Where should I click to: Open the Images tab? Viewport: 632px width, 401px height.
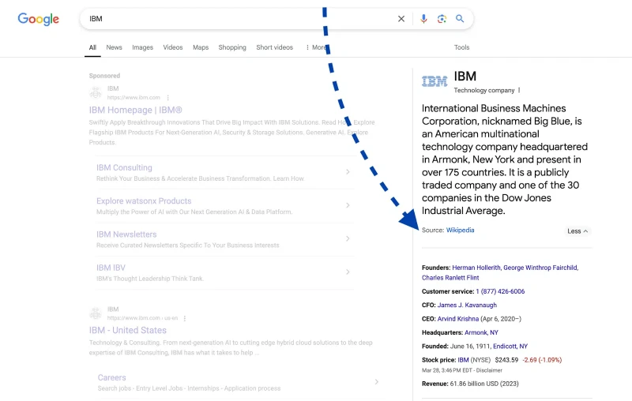[x=143, y=47]
